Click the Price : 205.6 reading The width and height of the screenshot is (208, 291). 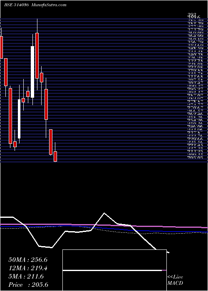28,285
